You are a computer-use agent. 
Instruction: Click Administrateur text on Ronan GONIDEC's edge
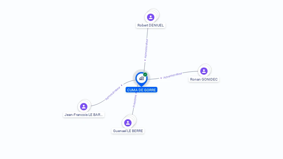coord(173,75)
